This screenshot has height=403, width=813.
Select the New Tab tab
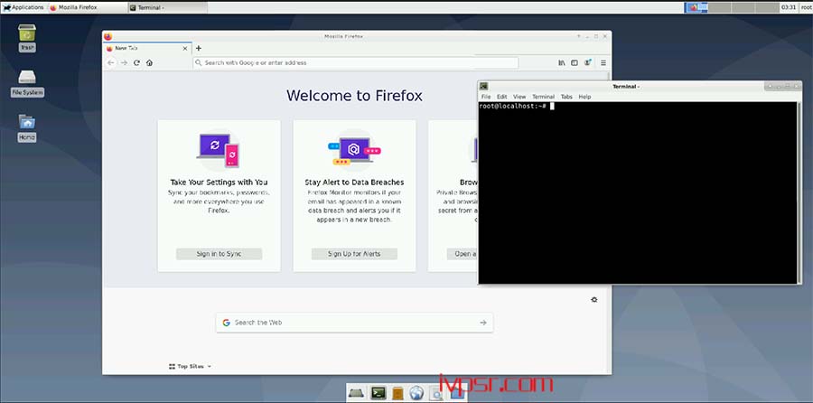[146, 48]
